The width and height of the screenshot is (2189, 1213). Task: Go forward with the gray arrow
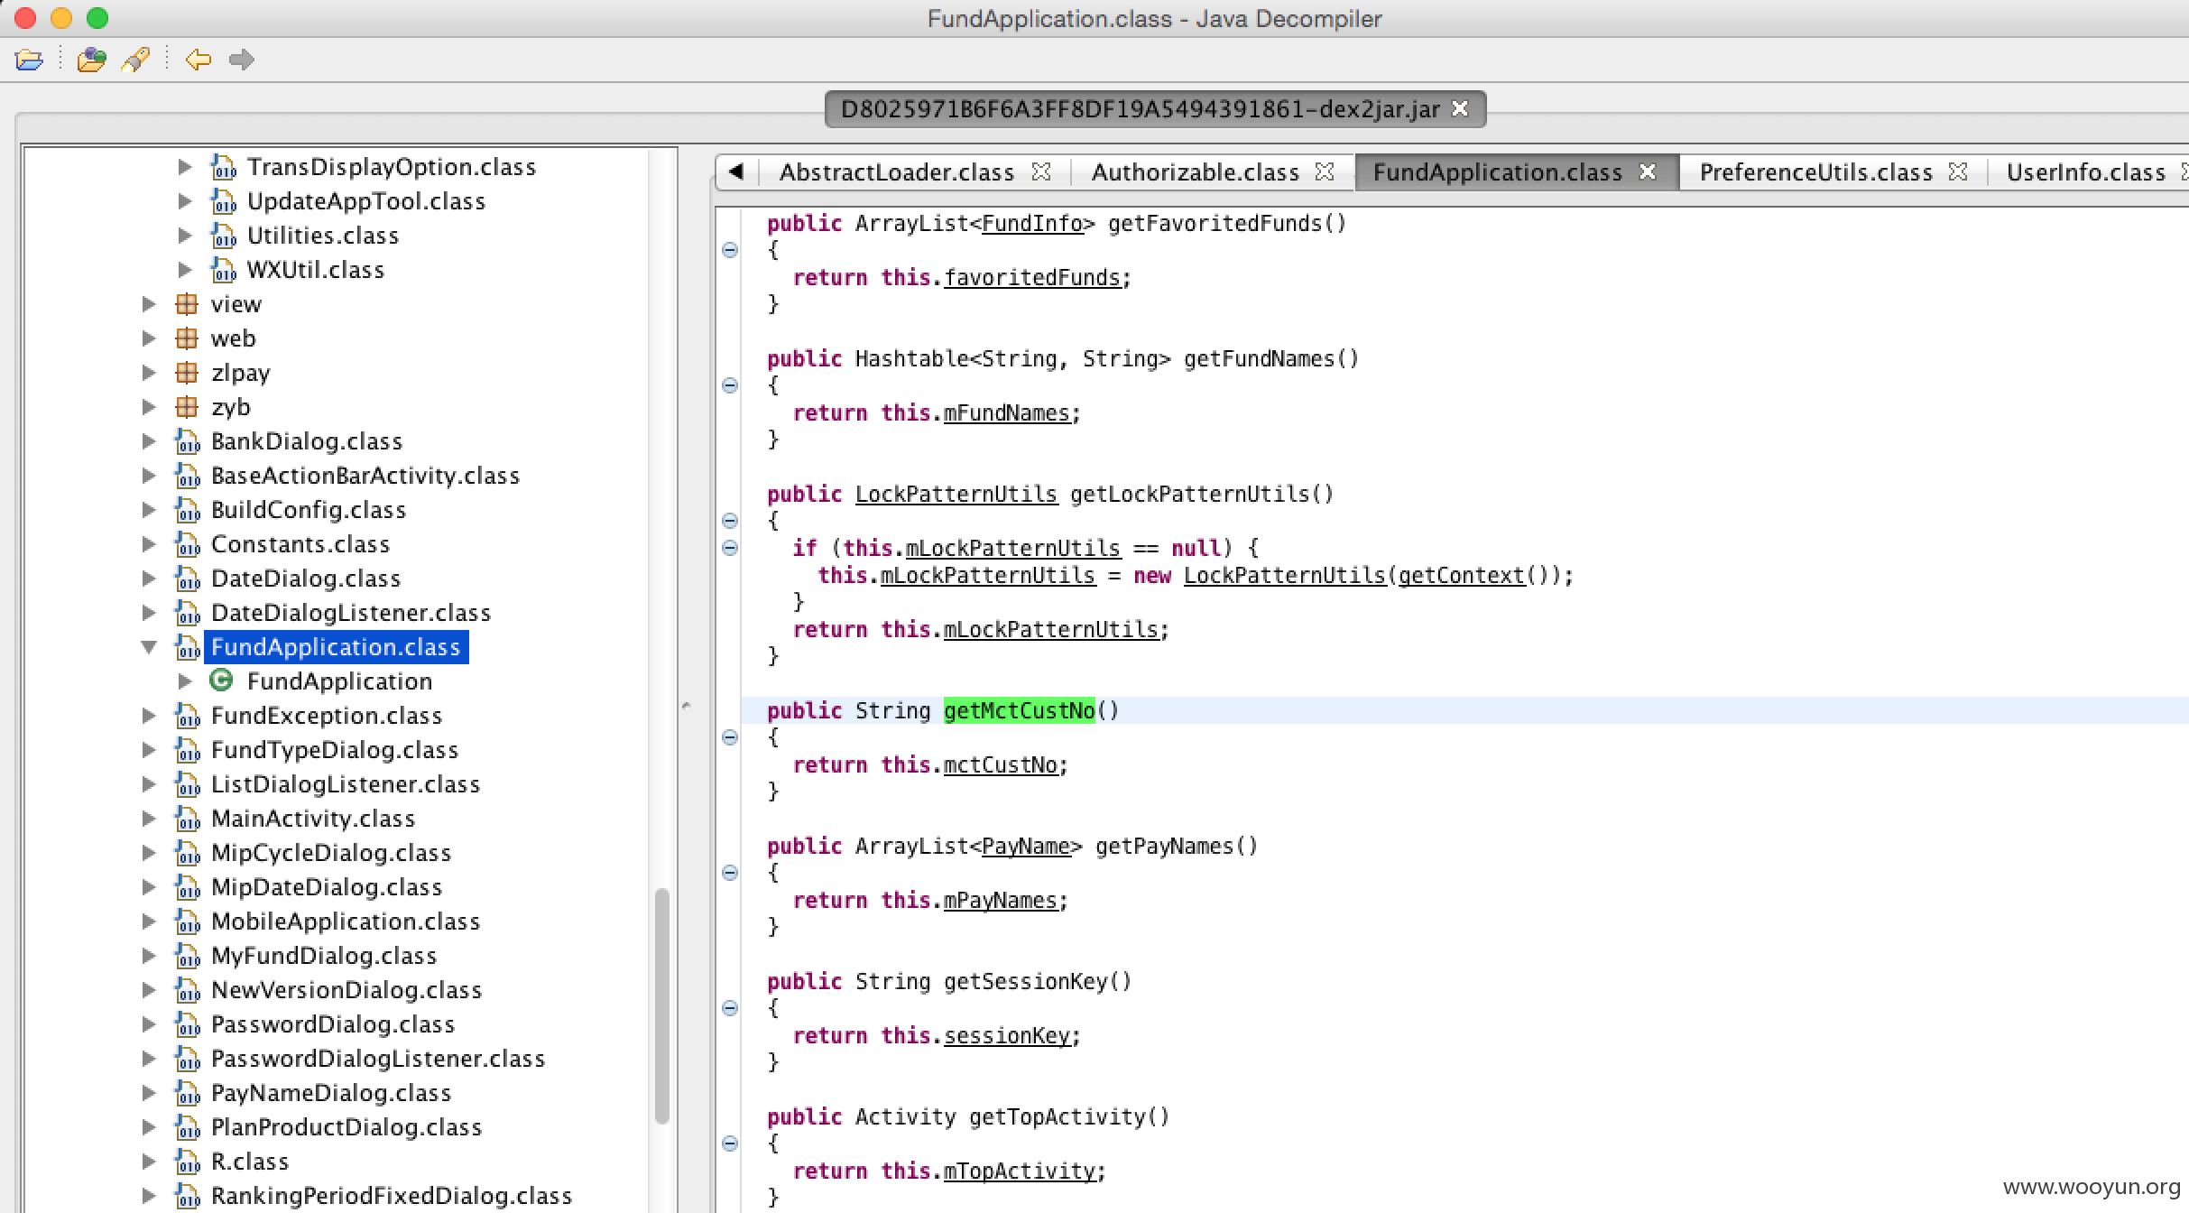pyautogui.click(x=241, y=60)
